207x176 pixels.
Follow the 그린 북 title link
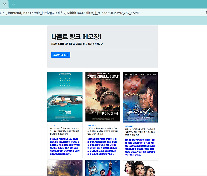click(53, 125)
